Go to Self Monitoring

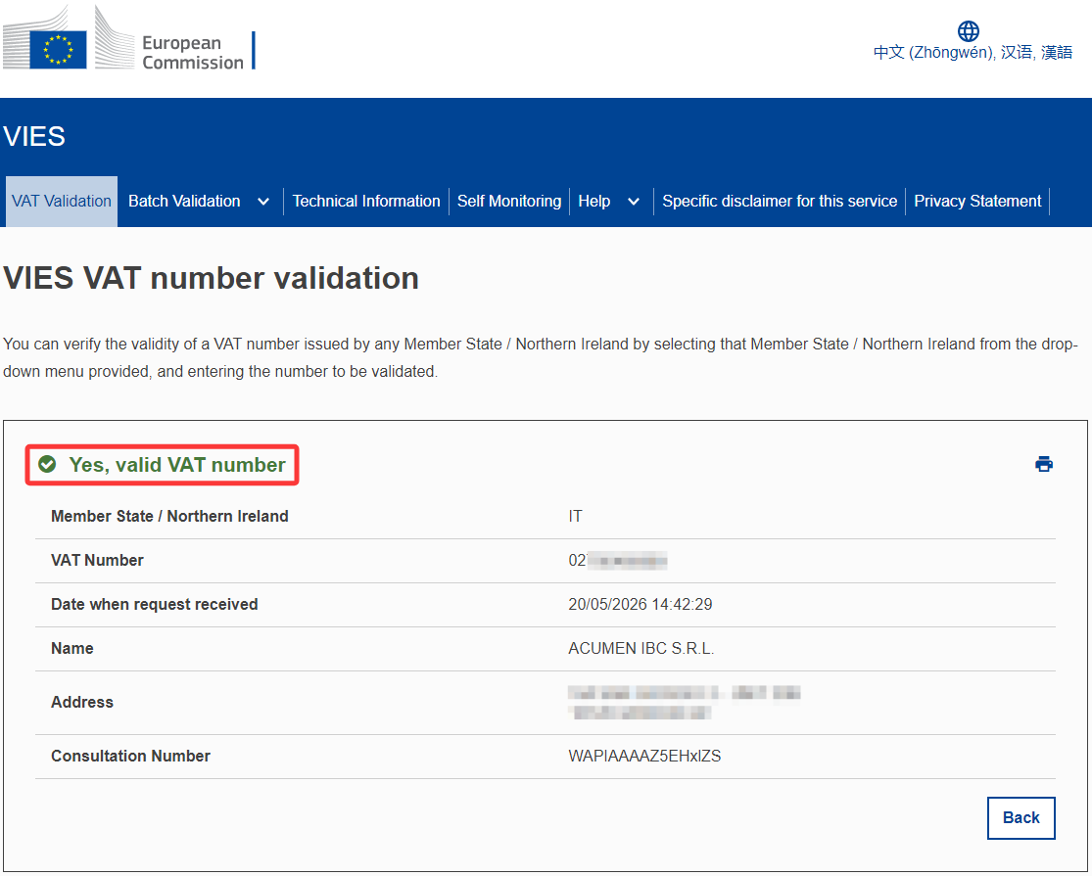coord(509,201)
